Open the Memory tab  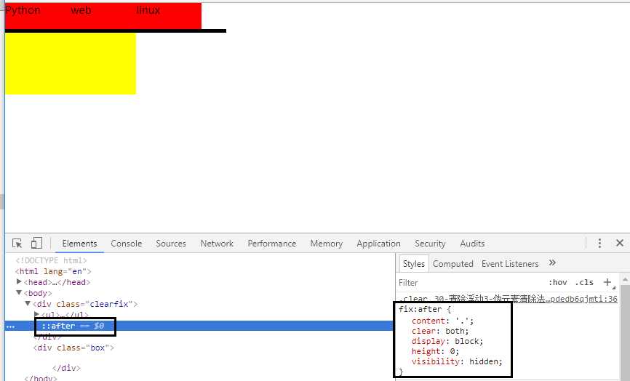pos(326,244)
